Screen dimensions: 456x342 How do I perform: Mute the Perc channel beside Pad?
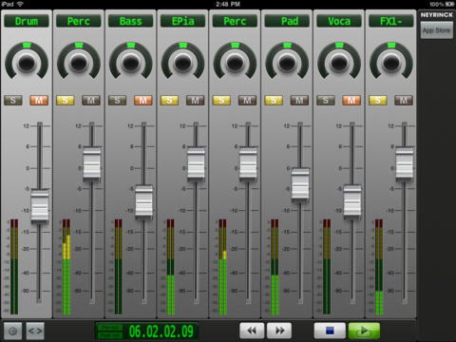pyautogui.click(x=247, y=101)
